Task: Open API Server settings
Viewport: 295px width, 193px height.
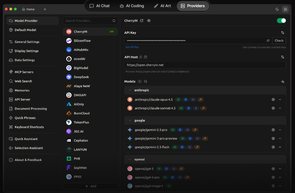Action: pos(32,99)
